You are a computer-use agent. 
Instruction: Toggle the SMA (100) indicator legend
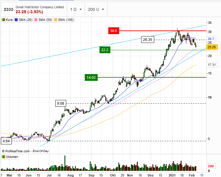tap(66, 20)
